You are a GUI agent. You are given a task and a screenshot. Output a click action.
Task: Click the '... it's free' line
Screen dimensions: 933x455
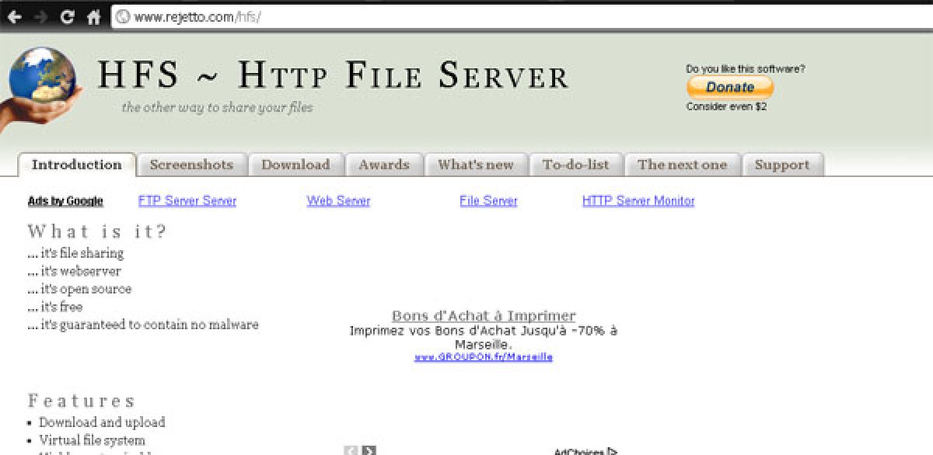pos(54,307)
